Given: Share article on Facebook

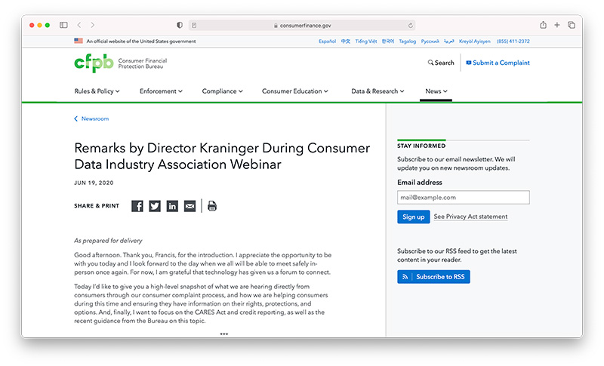Looking at the screenshot, I should [137, 206].
